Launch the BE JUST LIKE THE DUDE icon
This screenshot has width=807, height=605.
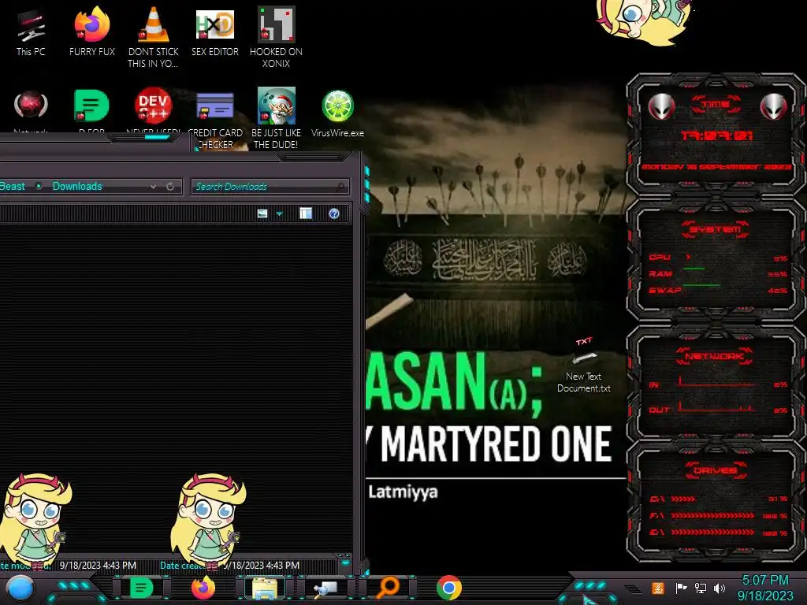[276, 118]
